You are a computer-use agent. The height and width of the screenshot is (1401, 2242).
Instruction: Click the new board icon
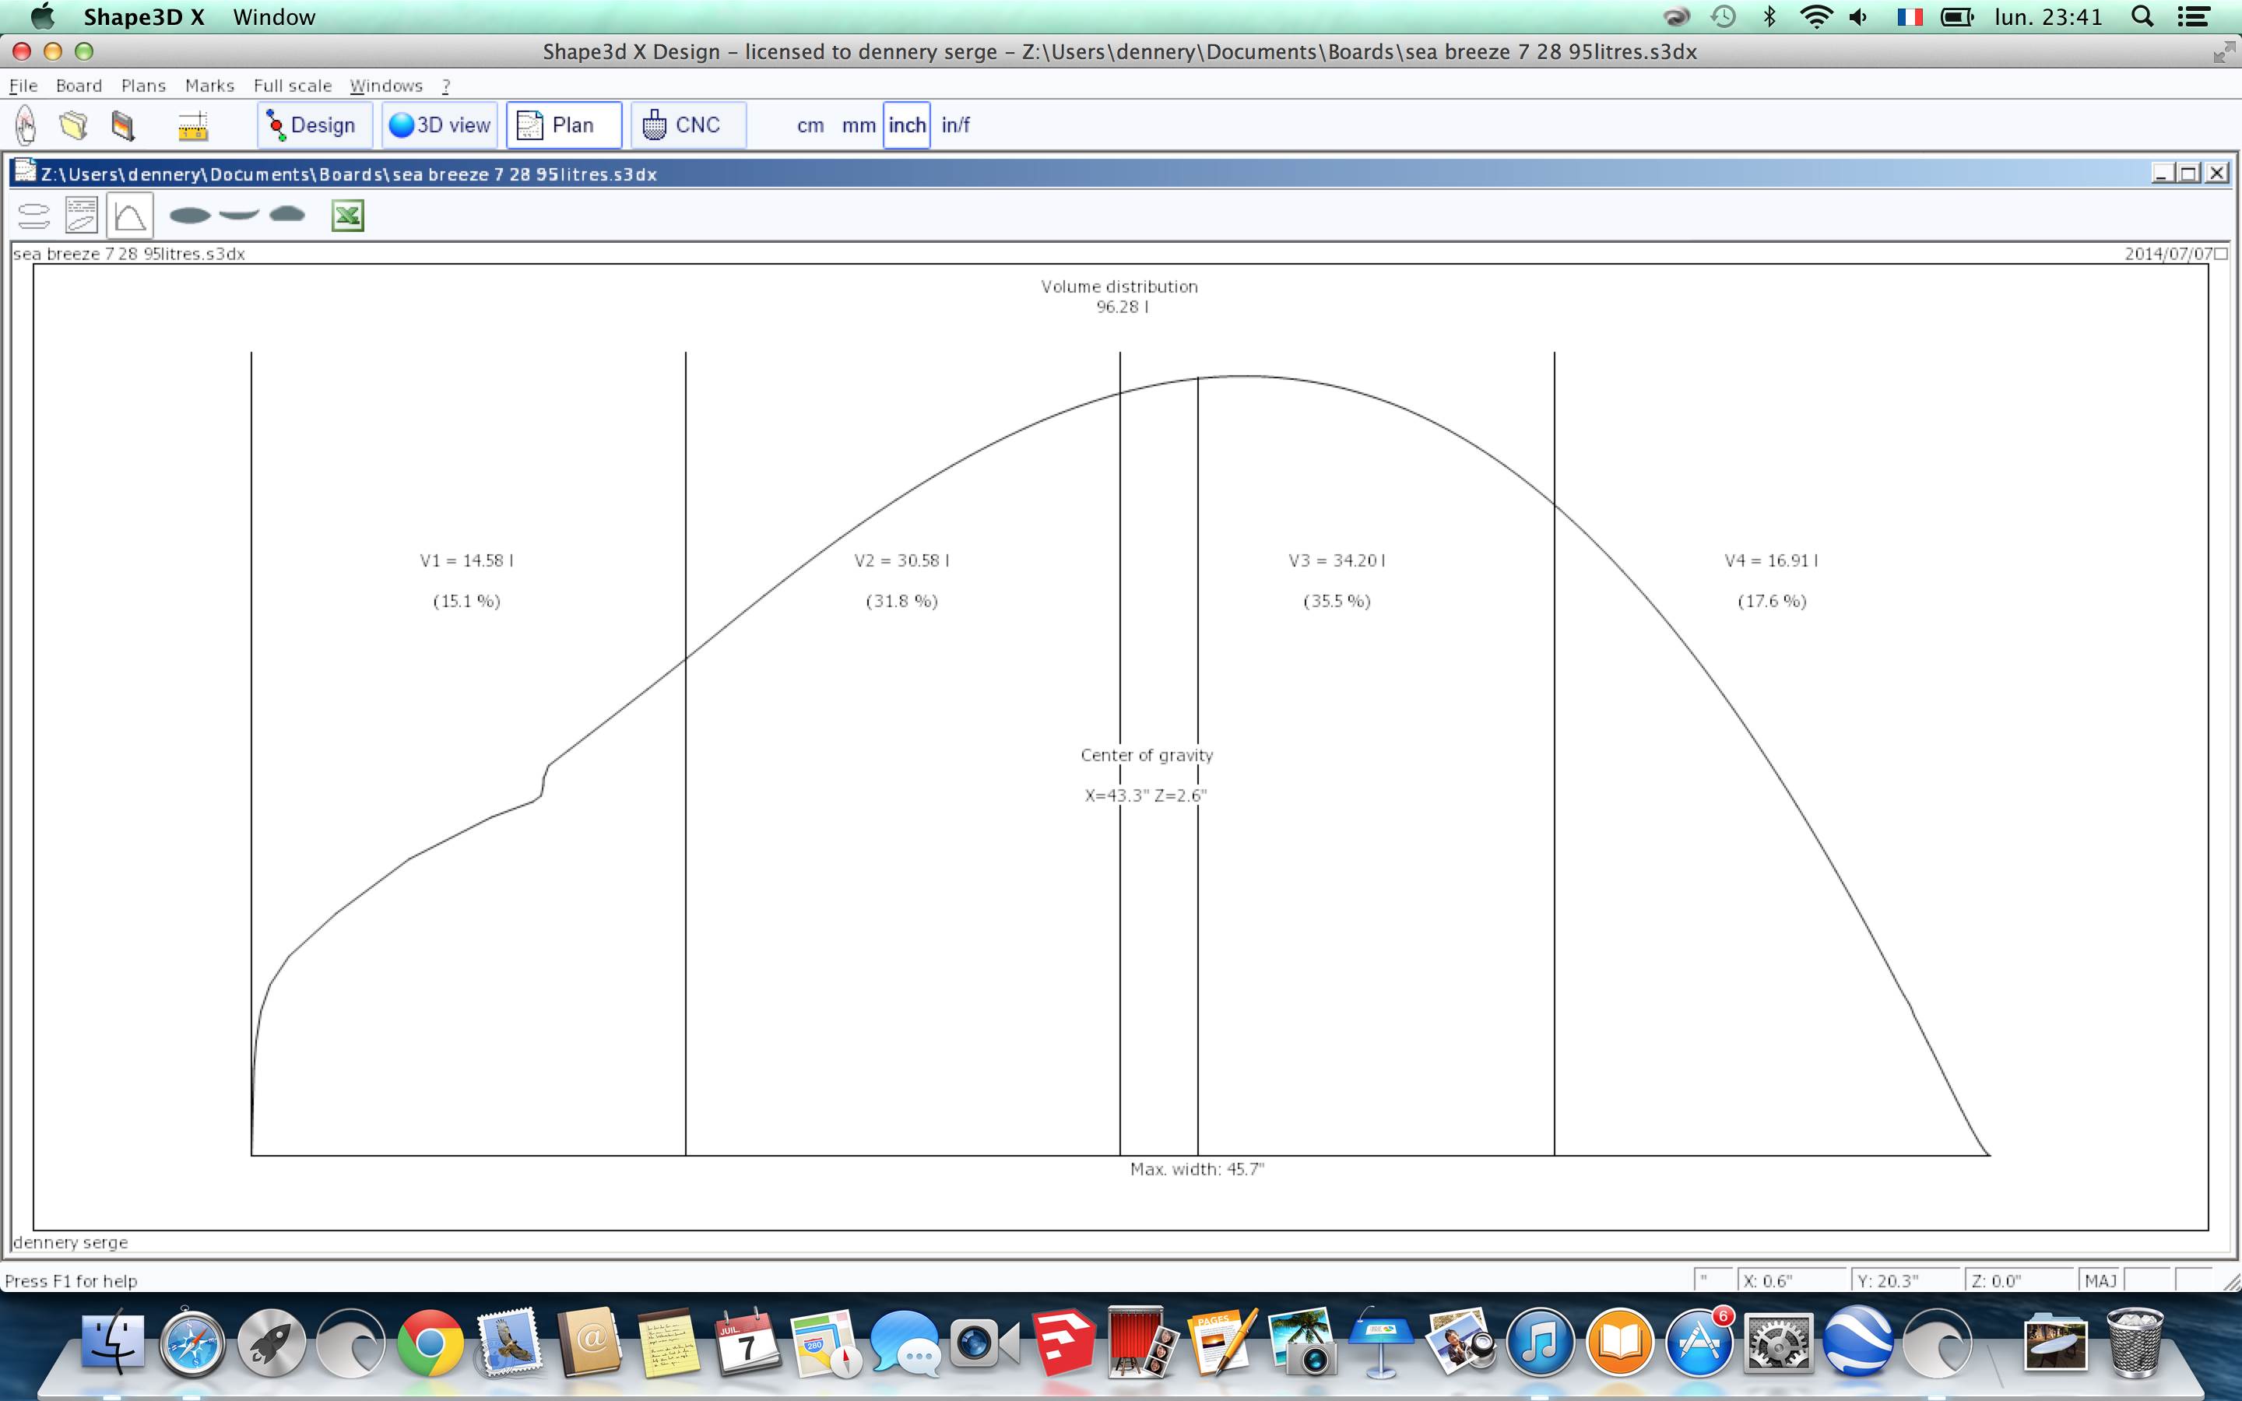point(26,125)
